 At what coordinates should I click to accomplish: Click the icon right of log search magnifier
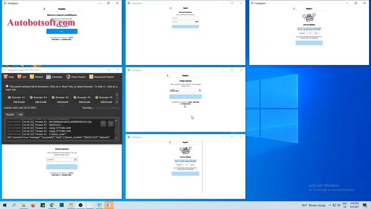[x=111, y=124]
